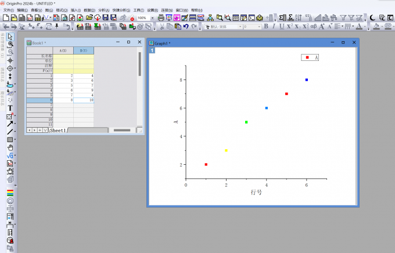Select the Arrow drawing tool
Screen dimensions: 395x253
click(x=10, y=124)
